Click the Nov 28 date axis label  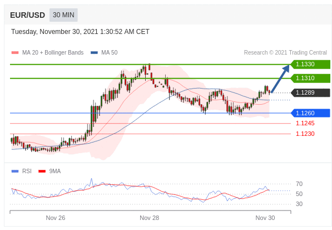point(149,218)
